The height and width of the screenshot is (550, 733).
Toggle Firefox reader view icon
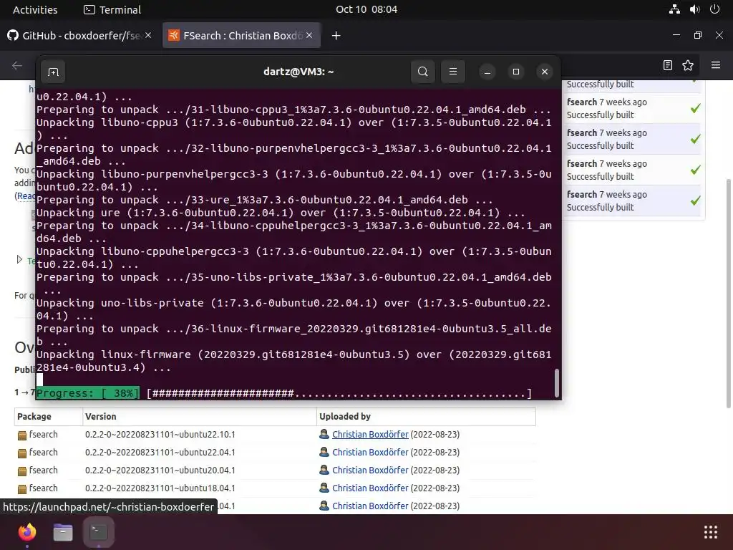coord(668,65)
